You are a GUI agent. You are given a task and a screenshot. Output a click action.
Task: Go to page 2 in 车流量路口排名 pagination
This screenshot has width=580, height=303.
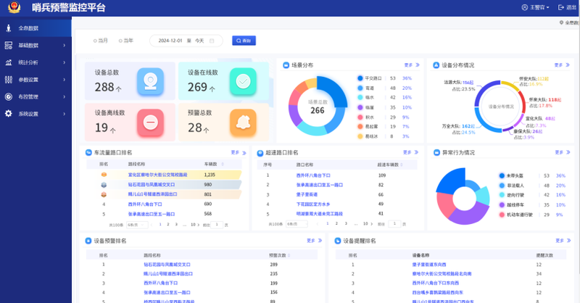[x=168, y=224]
